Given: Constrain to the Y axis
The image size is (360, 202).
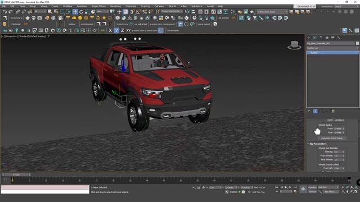Looking at the screenshot, I should (116, 30).
